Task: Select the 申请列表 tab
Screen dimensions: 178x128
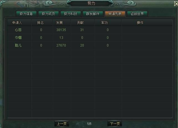Action: (x=115, y=14)
